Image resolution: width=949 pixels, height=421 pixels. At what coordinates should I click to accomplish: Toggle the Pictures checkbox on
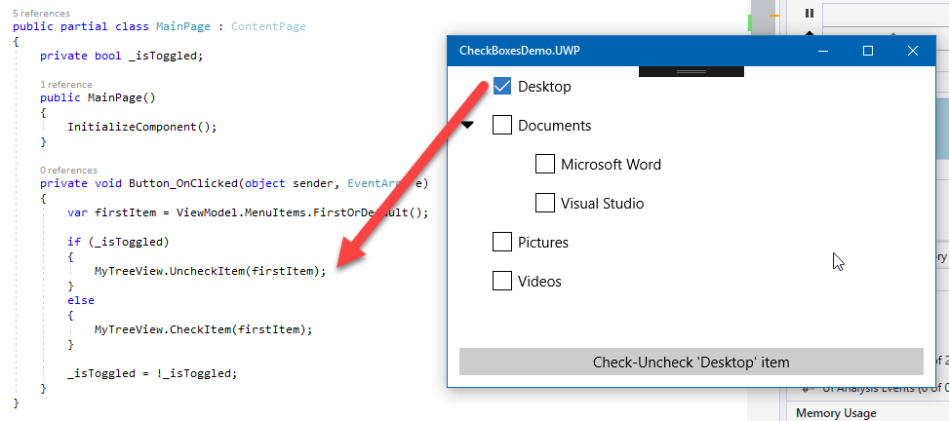[502, 243]
